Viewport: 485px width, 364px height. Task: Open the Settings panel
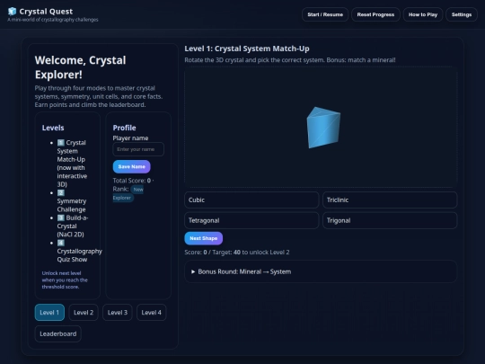[x=462, y=14]
